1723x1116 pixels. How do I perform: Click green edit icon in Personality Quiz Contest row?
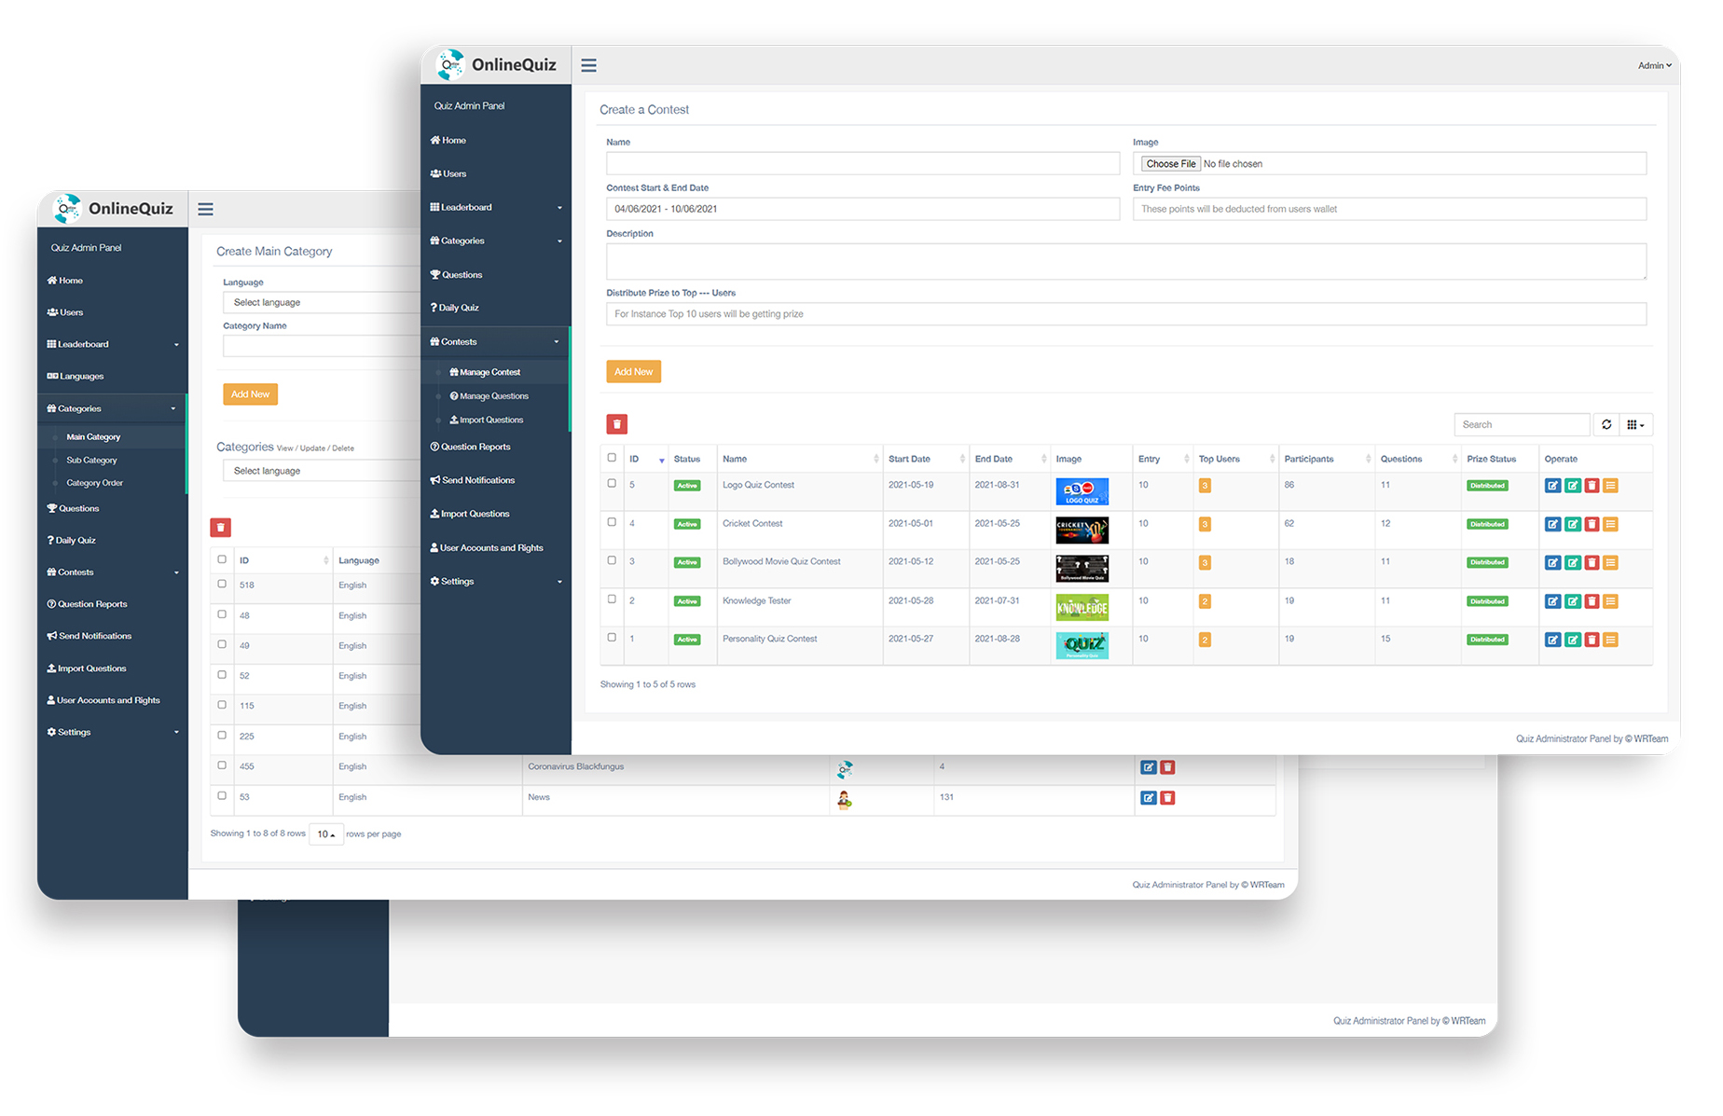tap(1572, 640)
